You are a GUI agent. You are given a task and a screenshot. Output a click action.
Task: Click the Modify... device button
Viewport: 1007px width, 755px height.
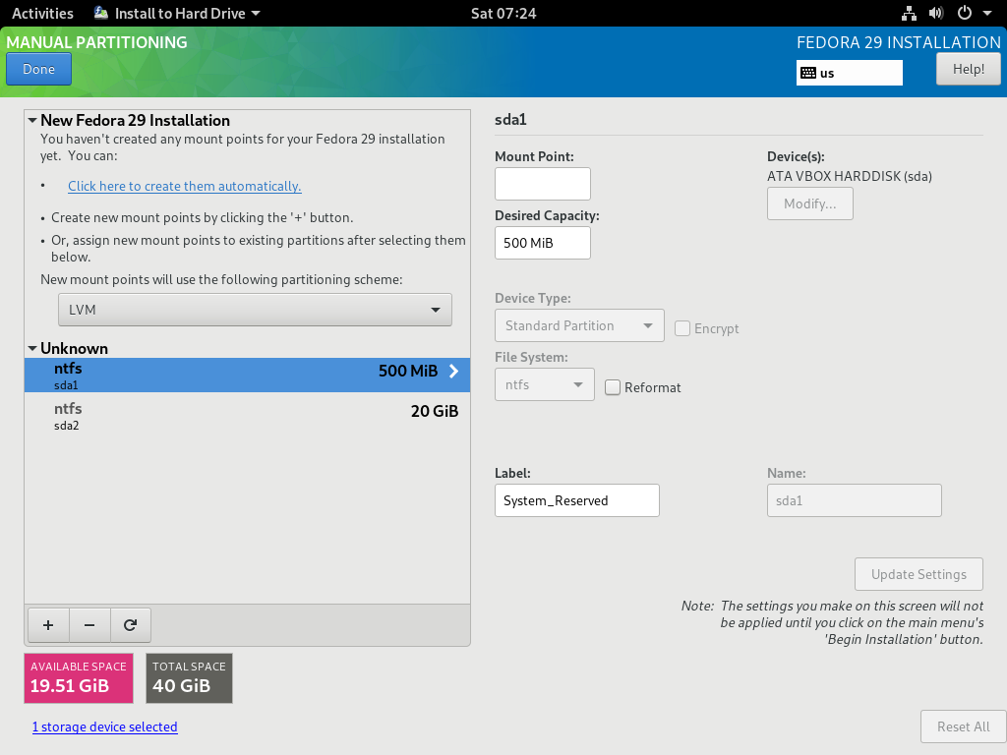pyautogui.click(x=810, y=203)
